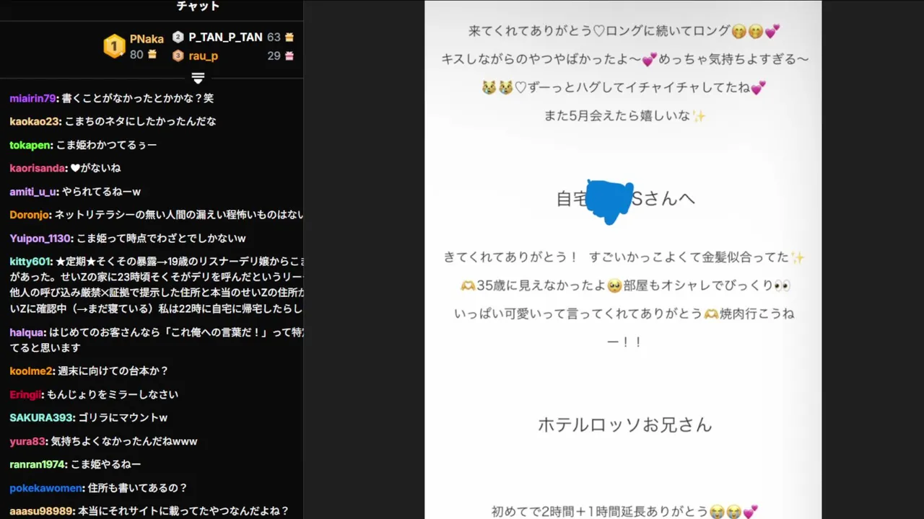Image resolution: width=924 pixels, height=519 pixels.
Task: Click chat message こま姫わかってるぅー
Action: pos(107,145)
